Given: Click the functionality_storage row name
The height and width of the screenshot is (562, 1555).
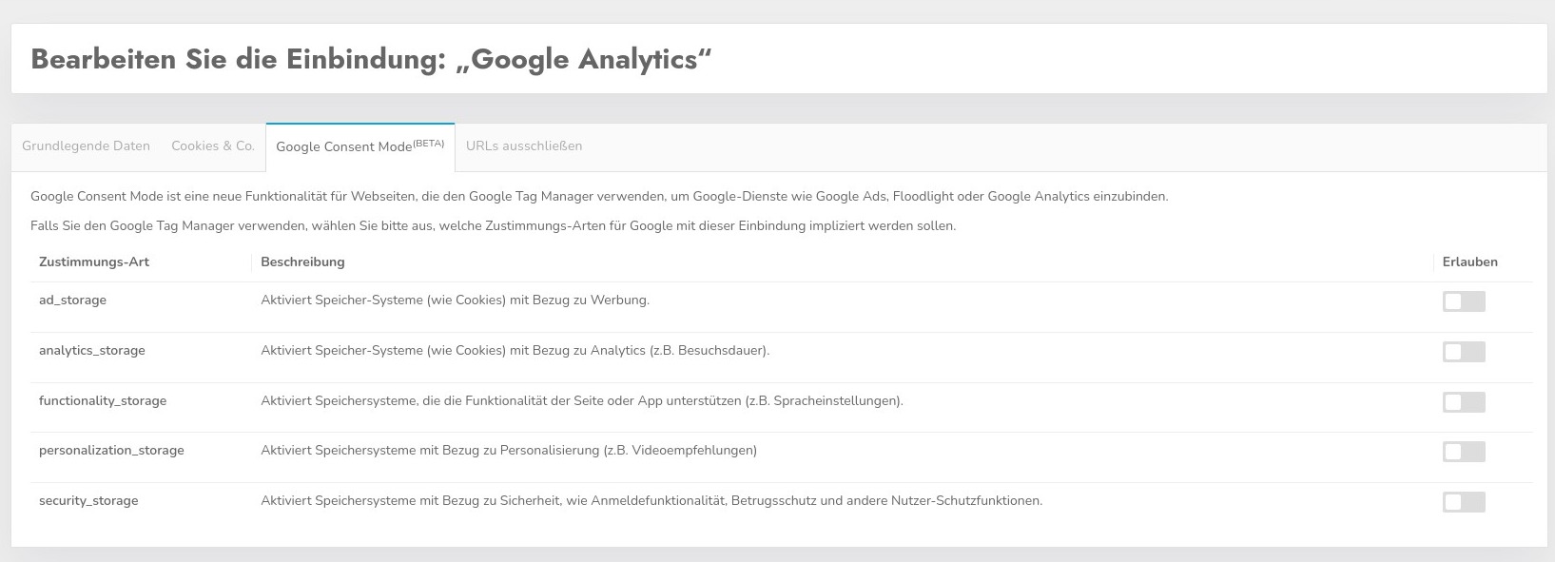Looking at the screenshot, I should point(103,401).
